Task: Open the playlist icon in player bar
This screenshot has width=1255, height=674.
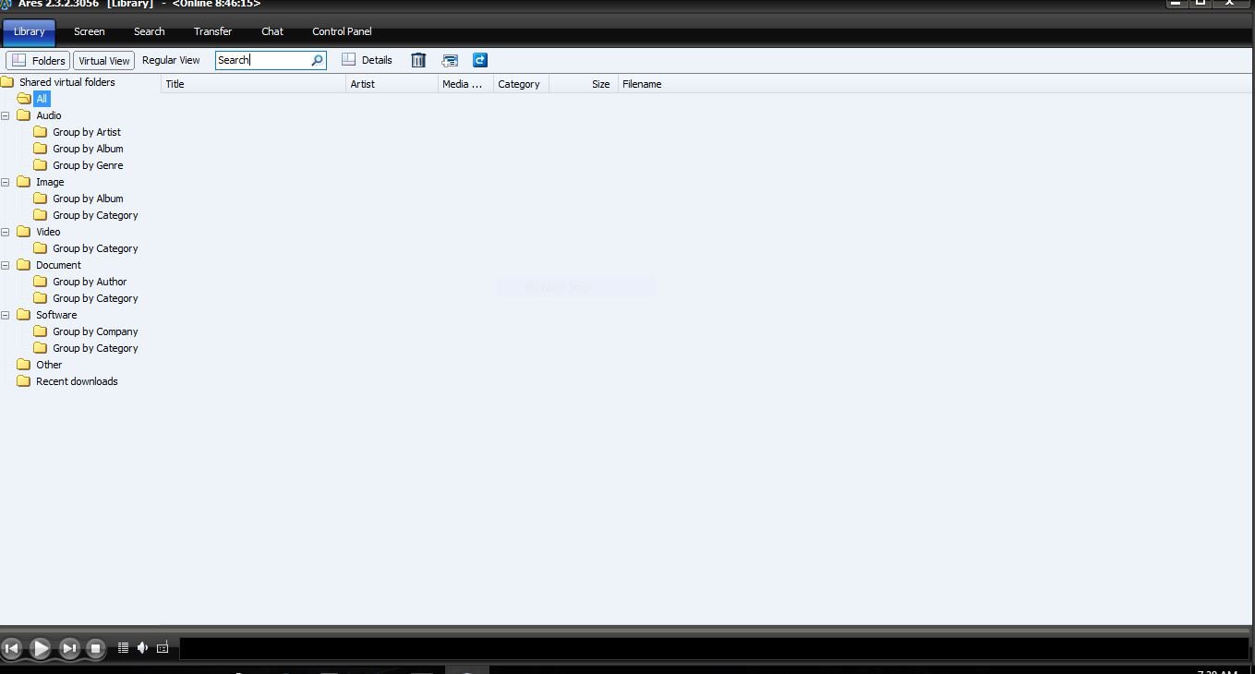Action: tap(123, 647)
